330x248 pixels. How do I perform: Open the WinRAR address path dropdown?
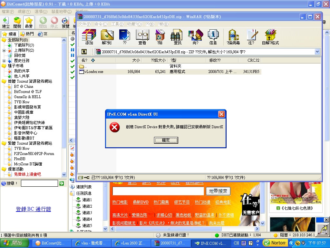tap(317, 52)
